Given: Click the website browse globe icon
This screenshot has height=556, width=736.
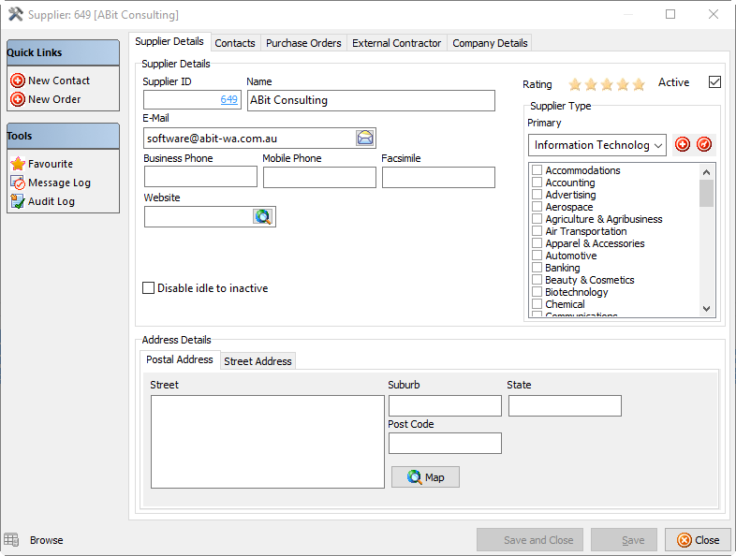Looking at the screenshot, I should click(263, 216).
